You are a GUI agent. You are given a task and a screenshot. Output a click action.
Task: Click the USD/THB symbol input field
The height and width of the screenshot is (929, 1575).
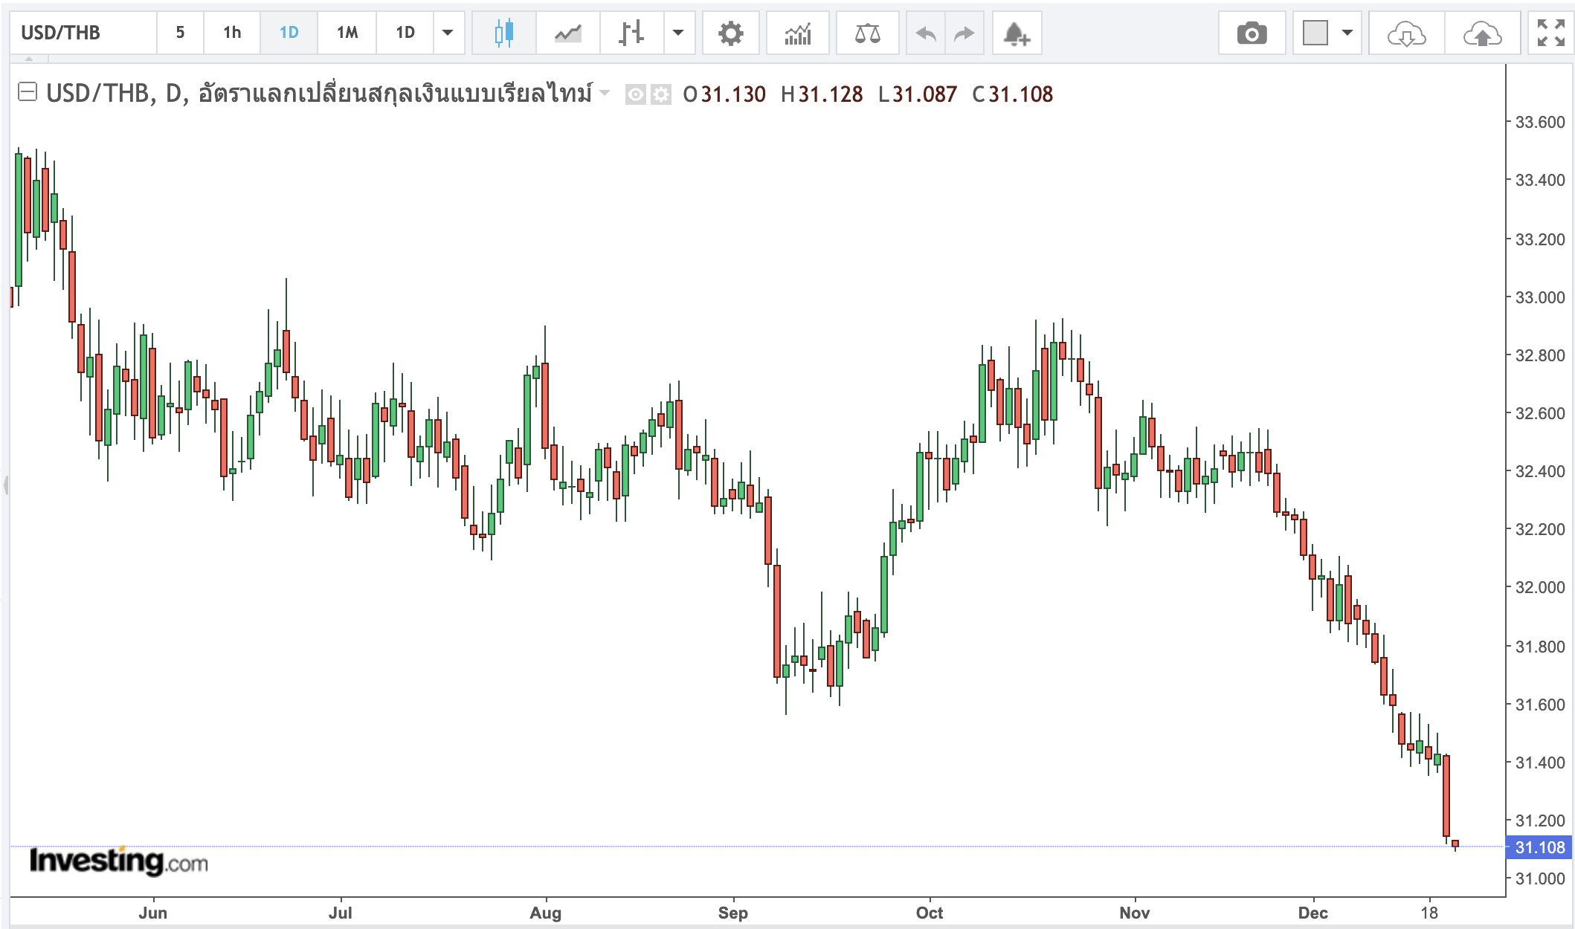[x=82, y=33]
